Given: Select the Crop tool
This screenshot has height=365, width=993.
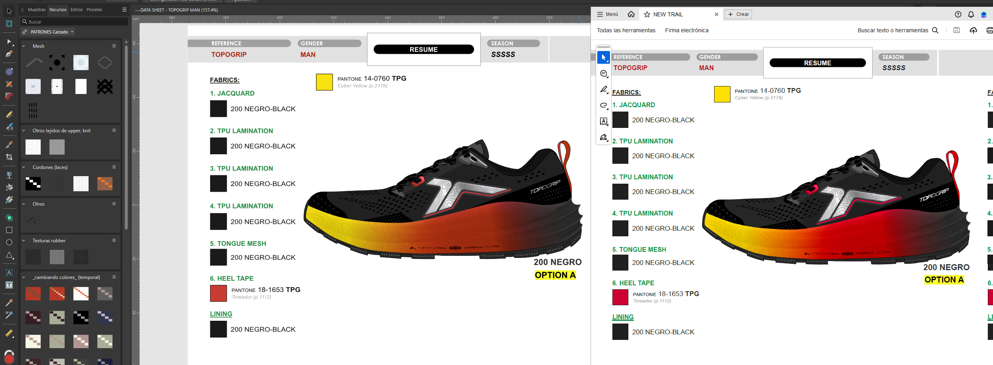Looking at the screenshot, I should pyautogui.click(x=9, y=157).
